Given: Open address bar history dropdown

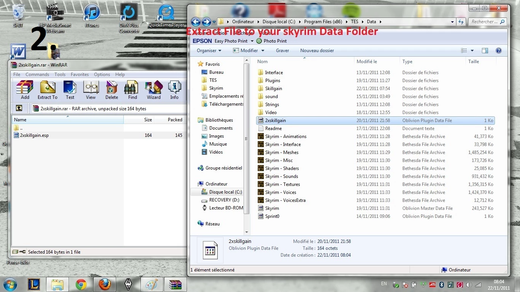Looking at the screenshot, I should click(x=452, y=22).
